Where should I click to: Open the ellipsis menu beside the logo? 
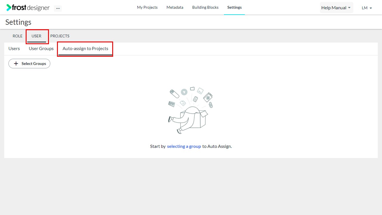click(x=58, y=8)
